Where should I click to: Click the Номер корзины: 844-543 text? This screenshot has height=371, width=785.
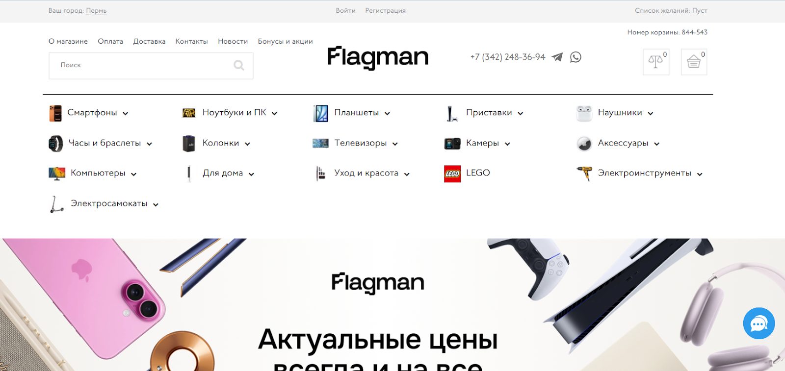[x=667, y=32]
